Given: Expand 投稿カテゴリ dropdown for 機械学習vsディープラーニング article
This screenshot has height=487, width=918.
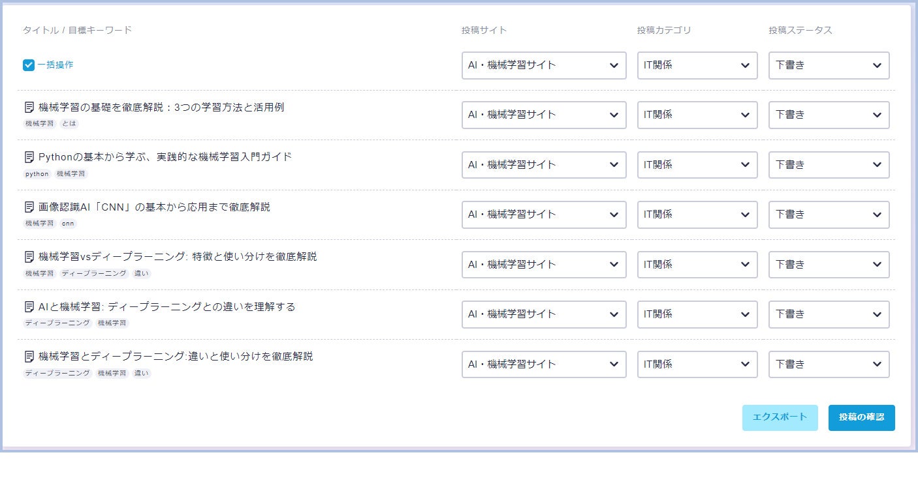Looking at the screenshot, I should tap(697, 265).
